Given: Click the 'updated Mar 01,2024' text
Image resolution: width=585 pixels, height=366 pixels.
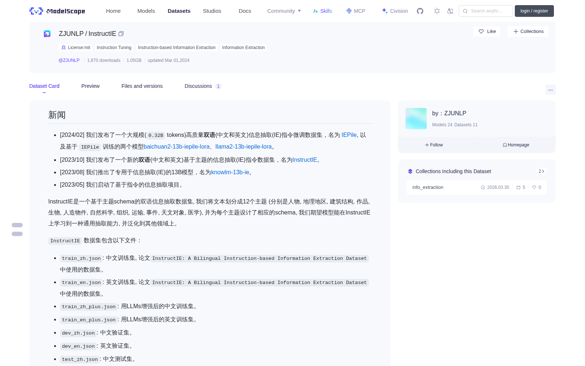Looking at the screenshot, I should tap(169, 60).
